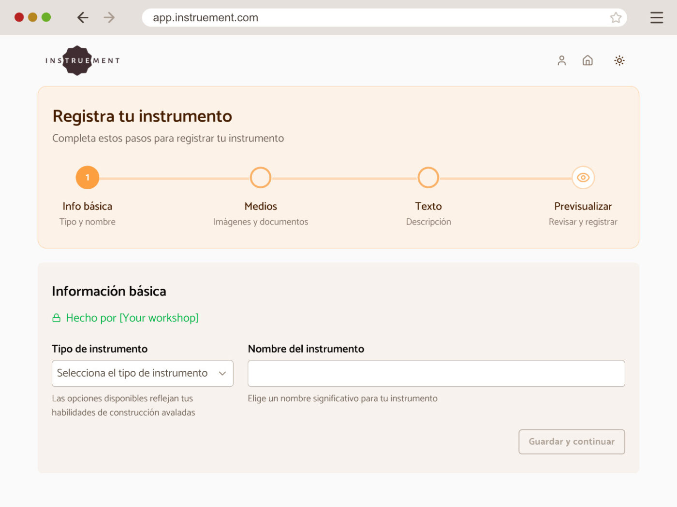Click step 1 Info básica circle
Screen dimensions: 677x507
(x=88, y=178)
